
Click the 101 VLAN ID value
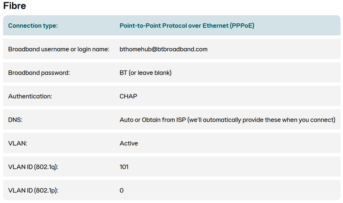(x=124, y=167)
